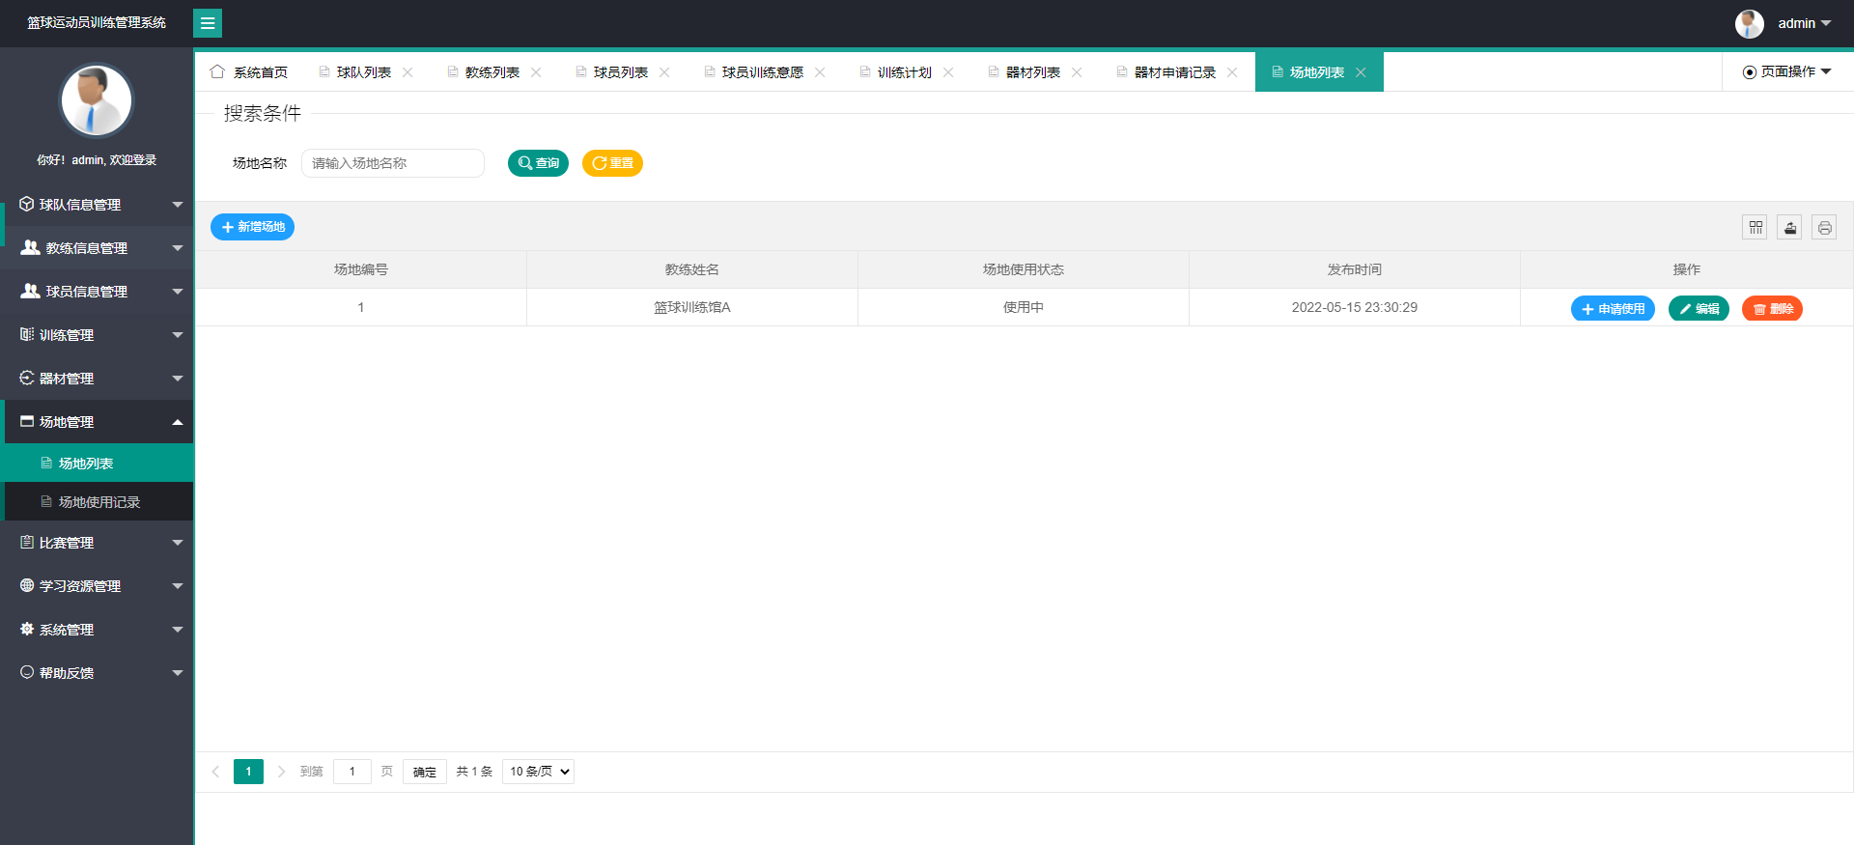
Task: Focus the 场地名称 search input
Action: pyautogui.click(x=393, y=163)
